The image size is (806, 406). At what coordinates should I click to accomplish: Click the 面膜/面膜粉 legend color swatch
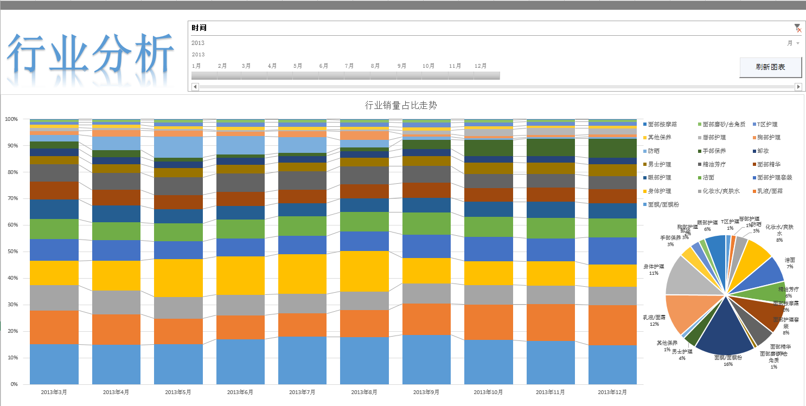tap(644, 204)
